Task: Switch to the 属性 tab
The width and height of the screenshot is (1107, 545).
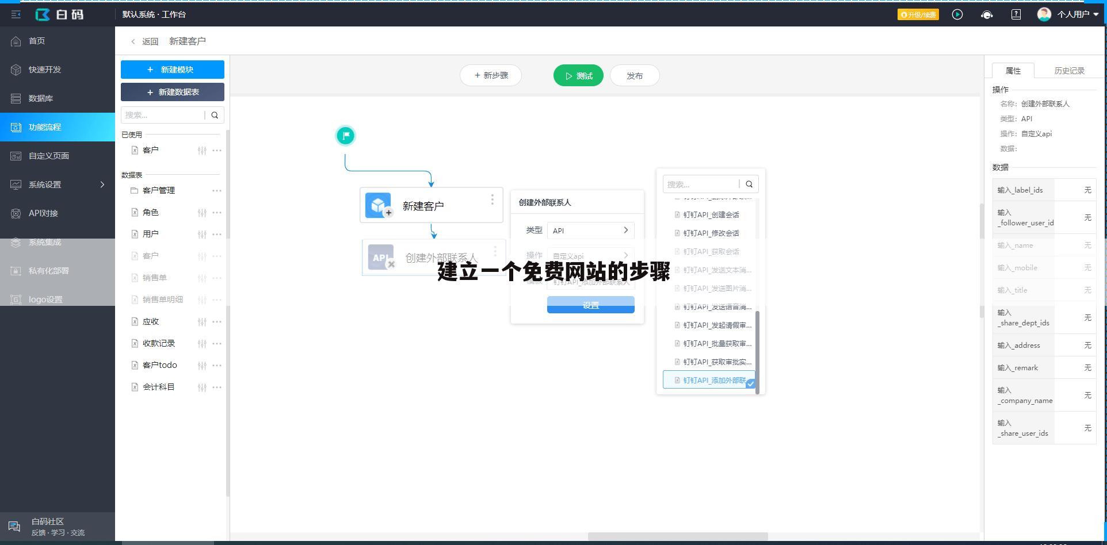Action: [1014, 70]
